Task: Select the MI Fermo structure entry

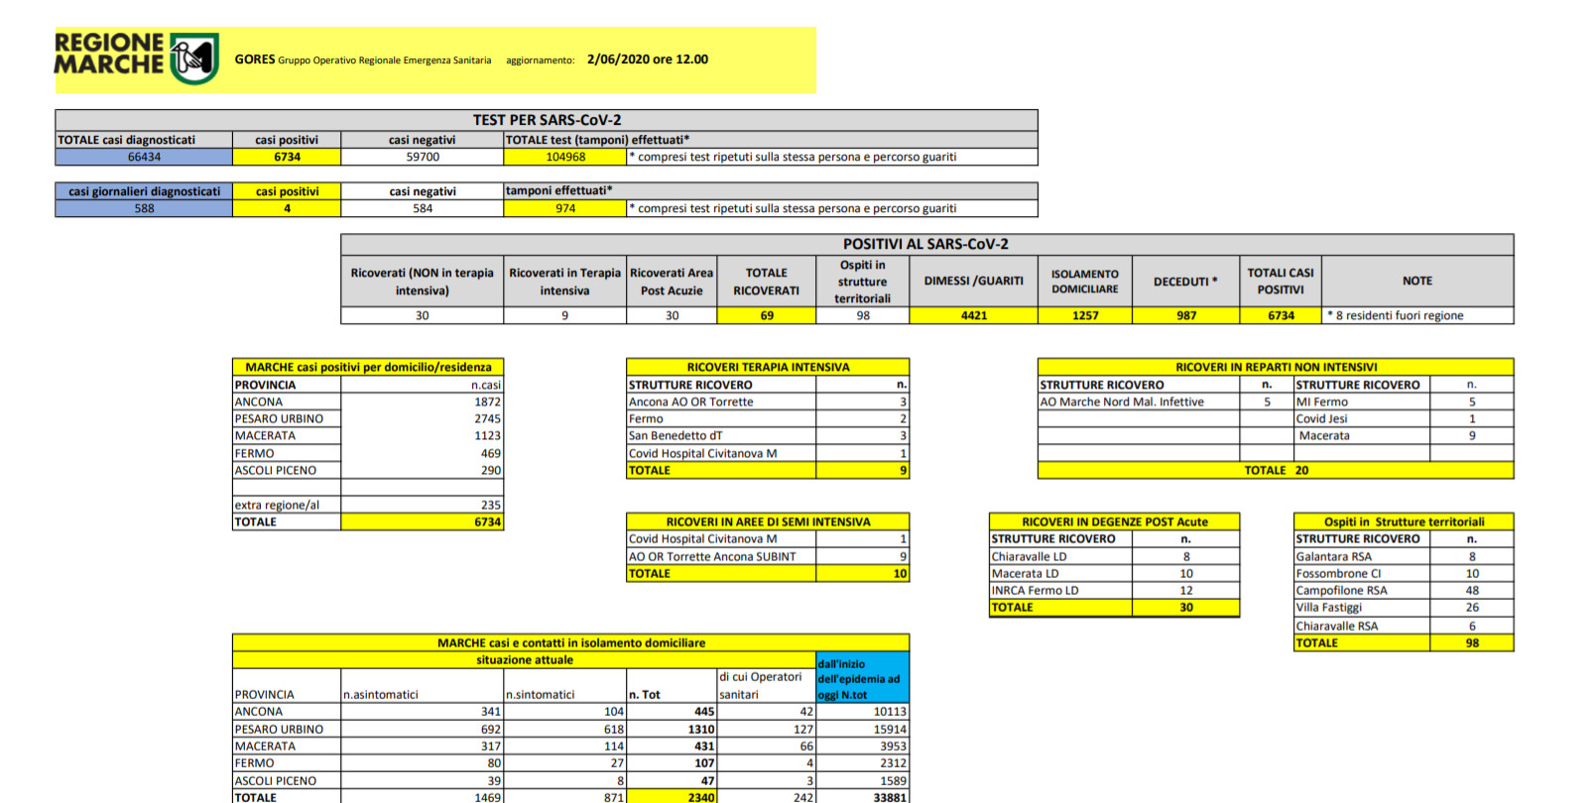Action: click(x=1322, y=401)
